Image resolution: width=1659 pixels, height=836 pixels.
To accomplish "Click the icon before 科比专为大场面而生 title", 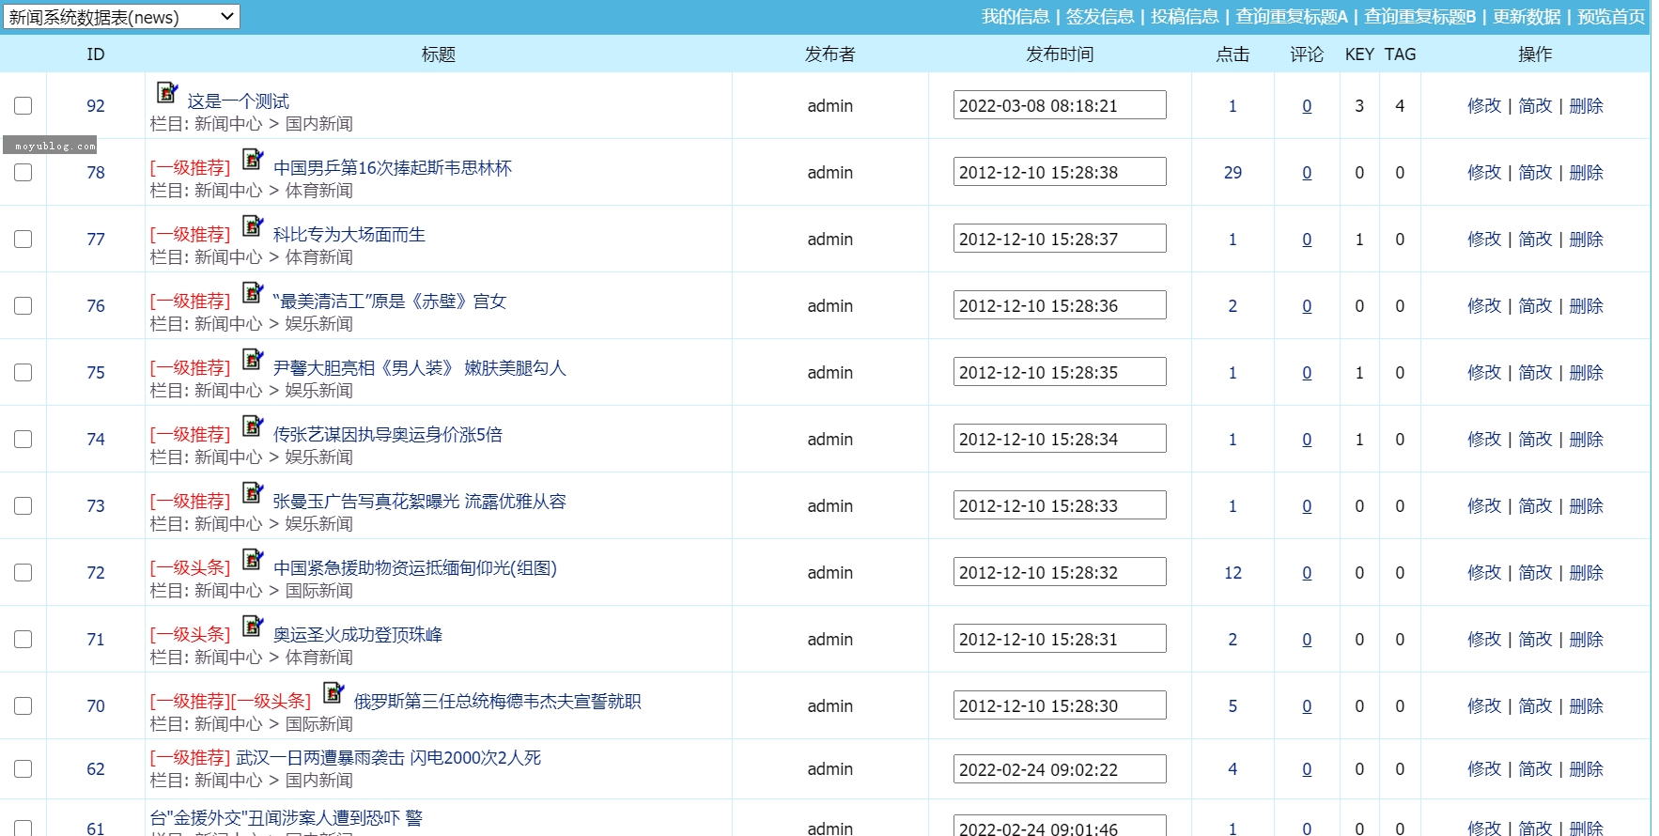I will coord(253,226).
